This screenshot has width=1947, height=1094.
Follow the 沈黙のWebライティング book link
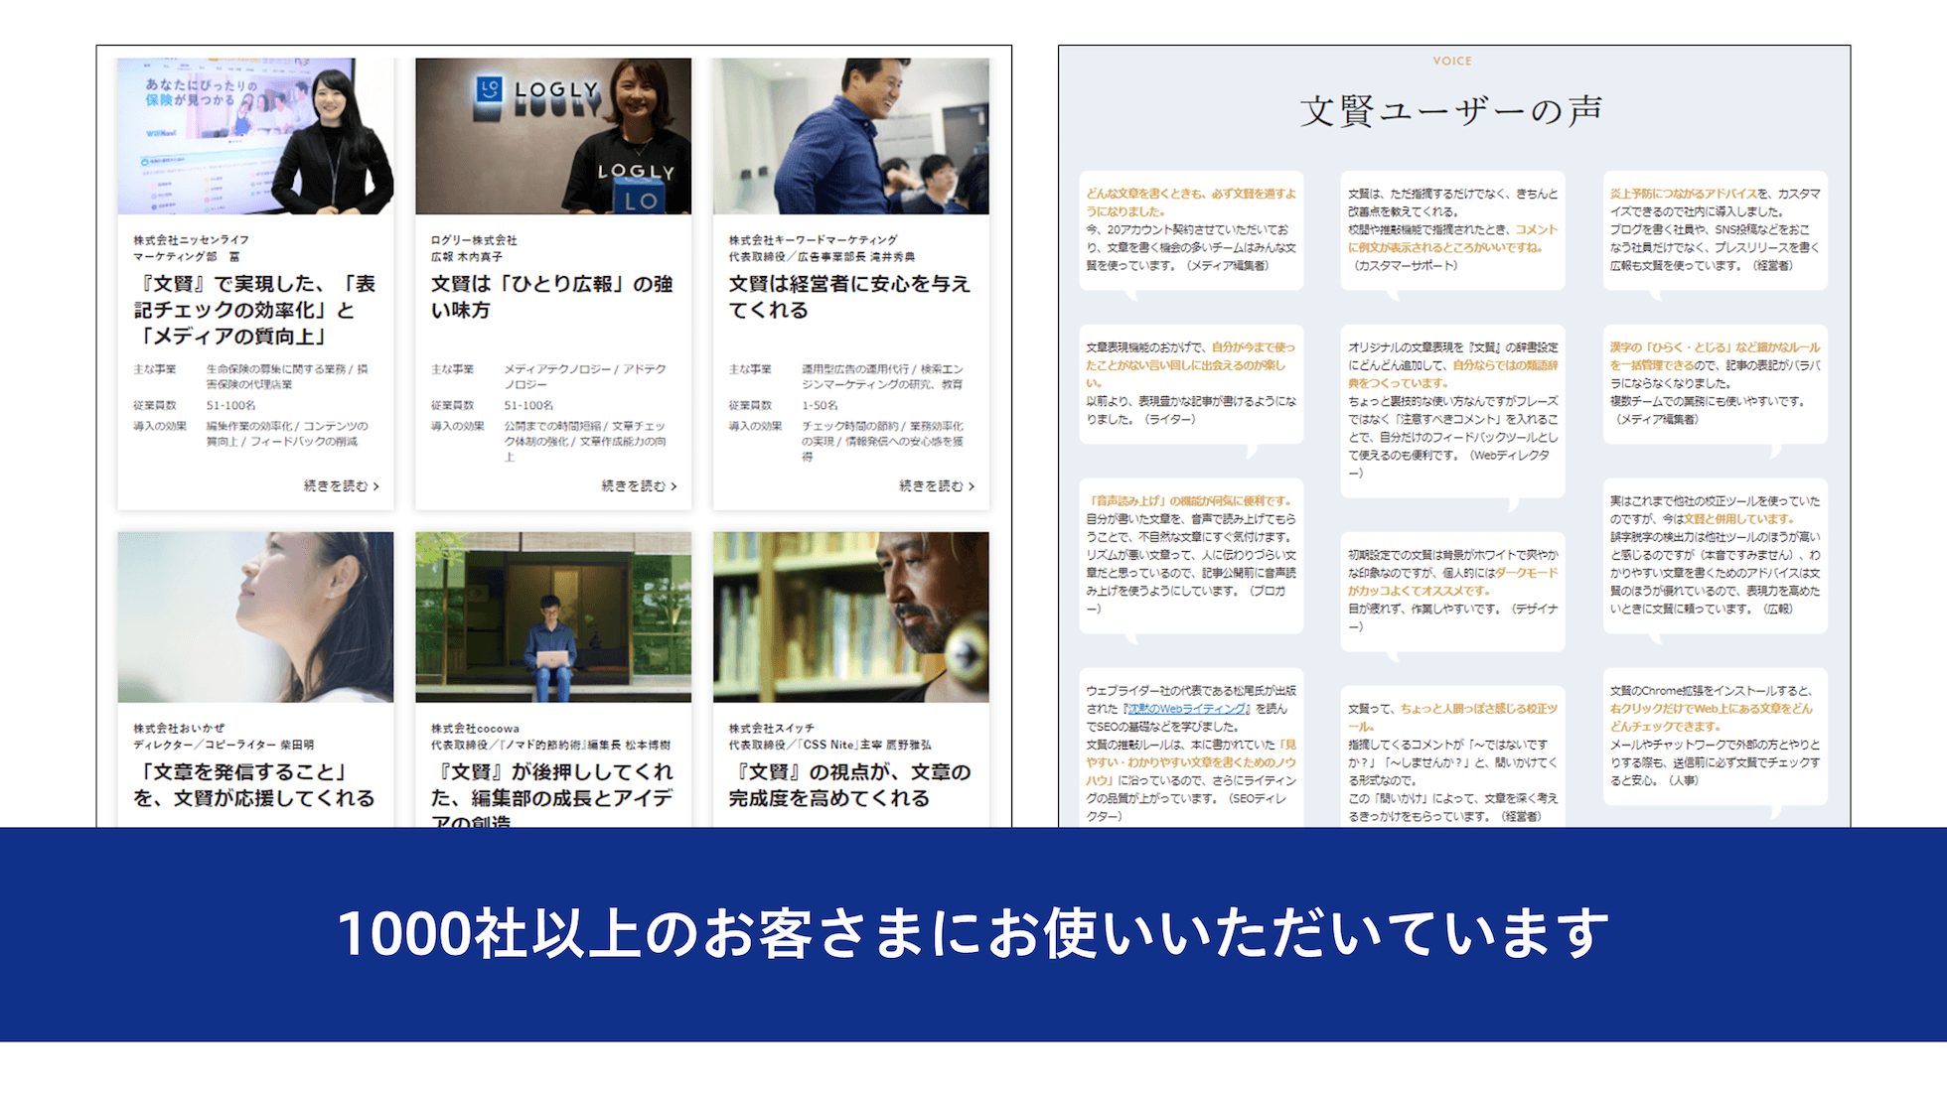pos(1187,709)
